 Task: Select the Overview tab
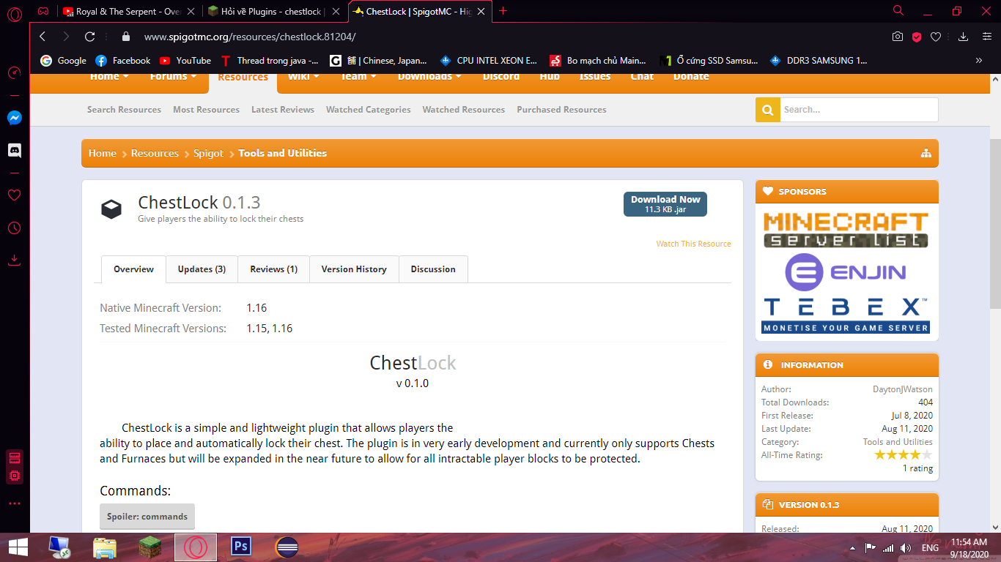pyautogui.click(x=133, y=269)
